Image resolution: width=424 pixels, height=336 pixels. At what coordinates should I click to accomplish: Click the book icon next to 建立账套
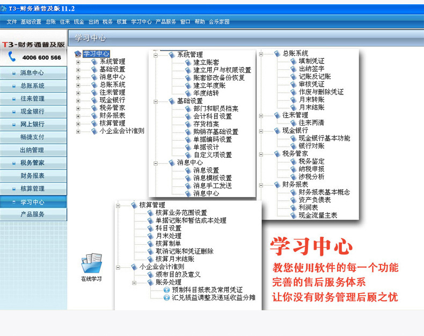click(188, 62)
